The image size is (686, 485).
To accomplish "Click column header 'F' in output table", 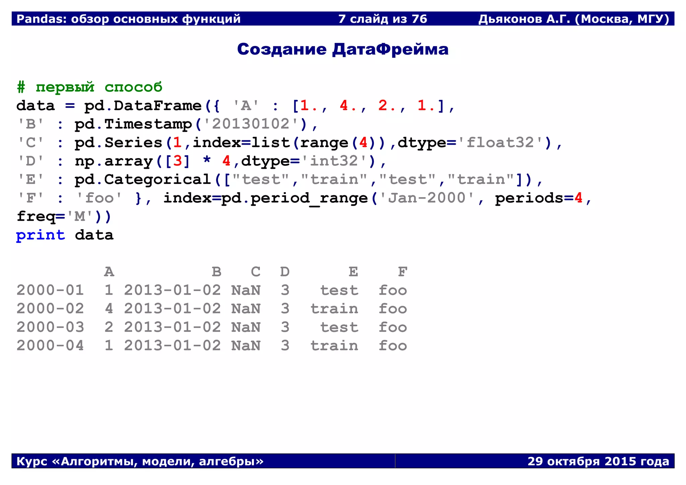I will point(402,272).
